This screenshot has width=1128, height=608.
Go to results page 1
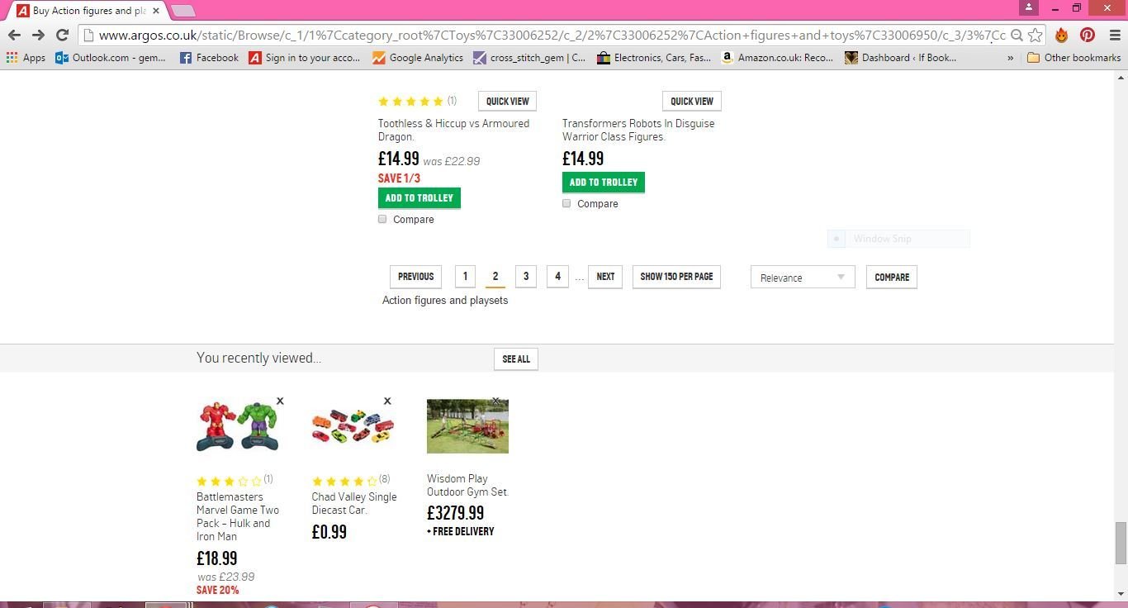(x=465, y=277)
